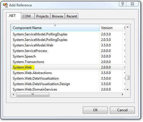Click the vertical scrollbar thumb
This screenshot has width=143, height=122.
click(x=128, y=78)
